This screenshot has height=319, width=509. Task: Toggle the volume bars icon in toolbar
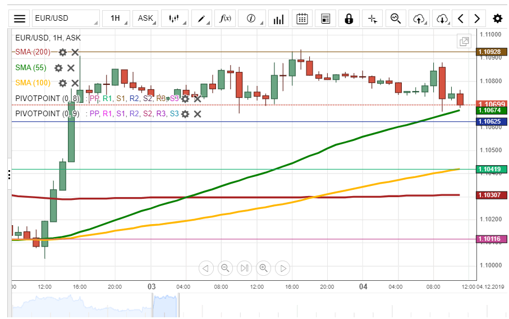278,19
